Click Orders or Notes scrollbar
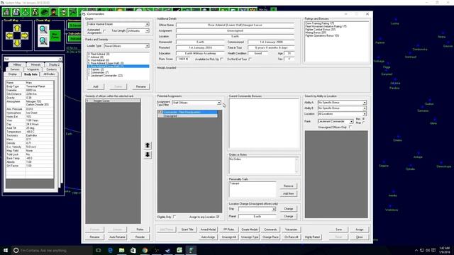 (297, 165)
